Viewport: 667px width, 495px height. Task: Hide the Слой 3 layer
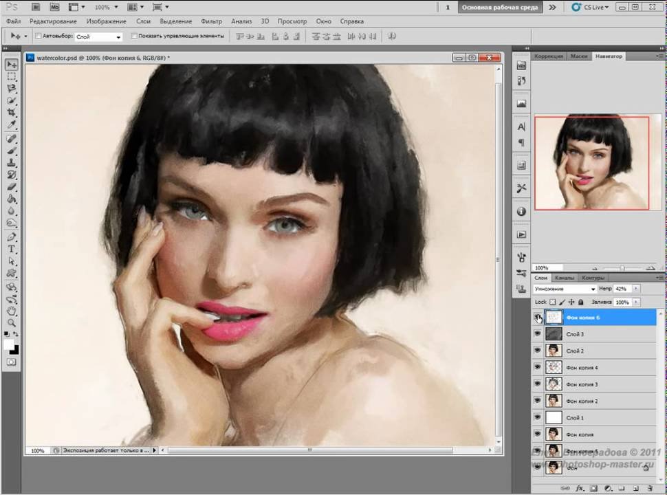click(538, 334)
